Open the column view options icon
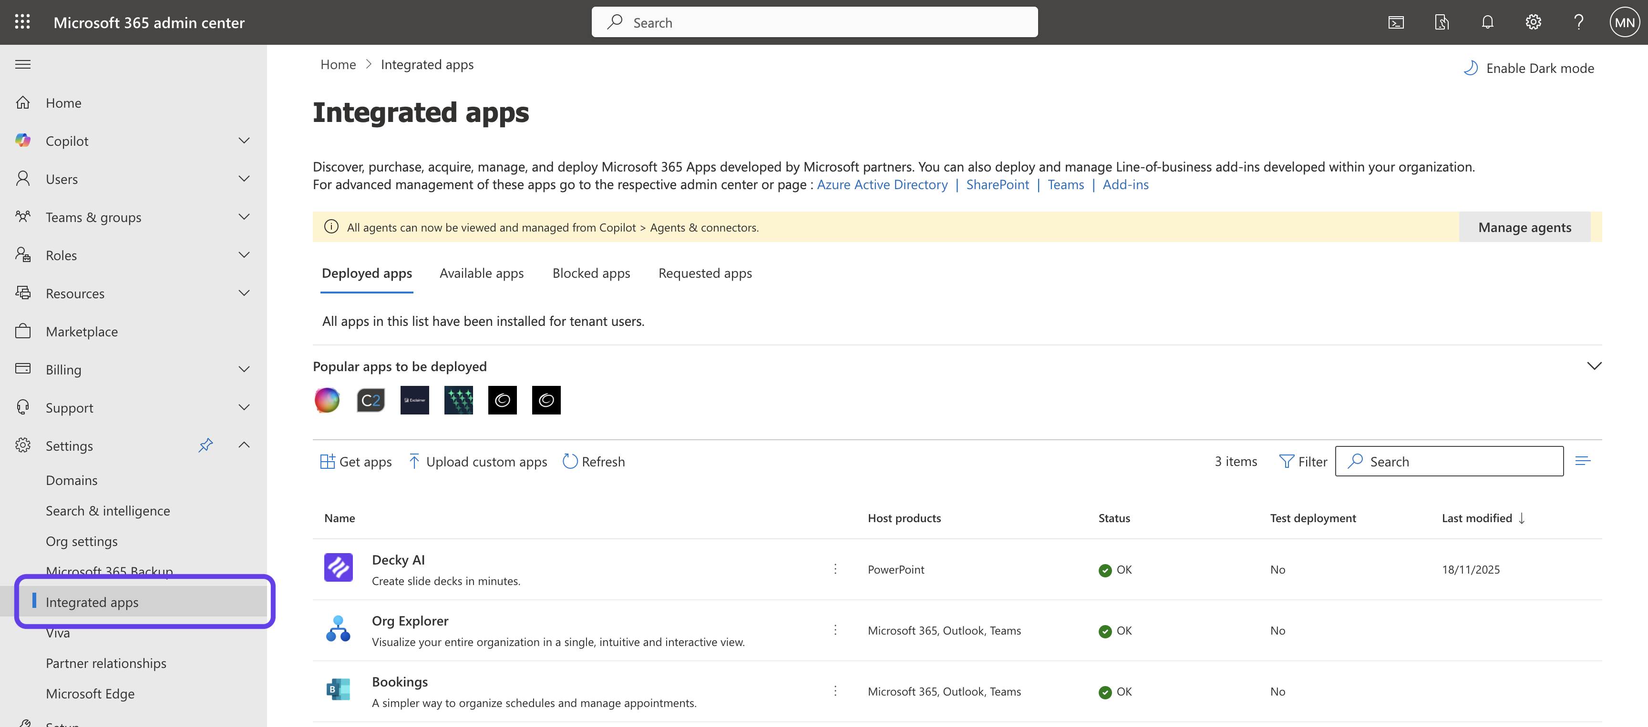Screen dimensions: 1648x727 click(x=1582, y=461)
